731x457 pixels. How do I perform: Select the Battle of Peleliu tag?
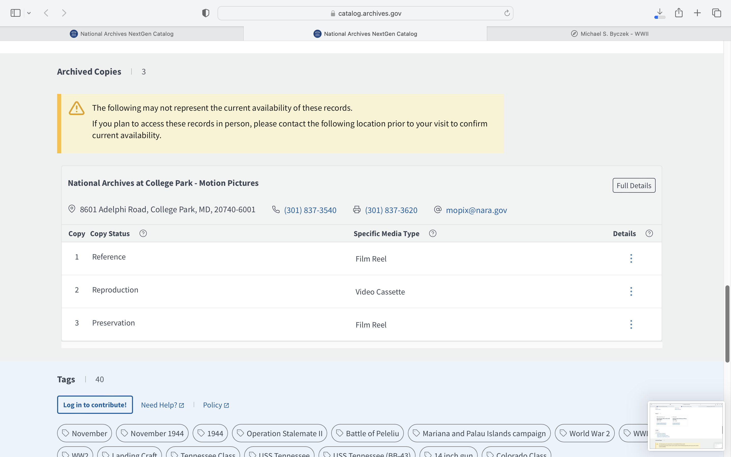pos(367,433)
